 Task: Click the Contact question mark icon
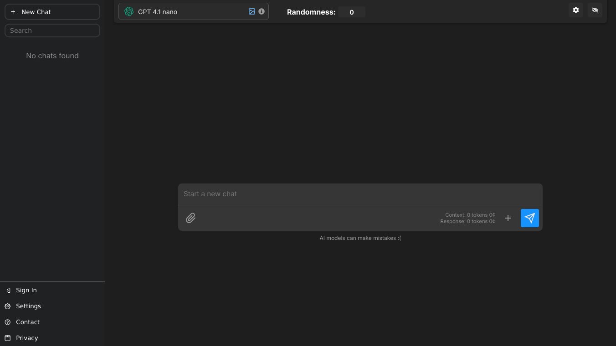(x=8, y=322)
